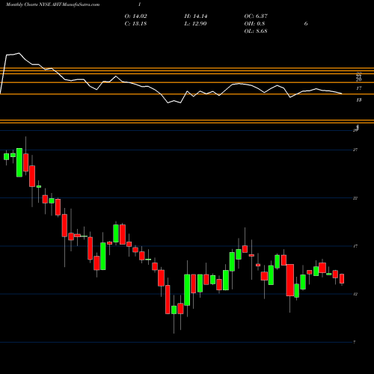Click the peak of the white indicator line
This screenshot has width=374, height=374.
point(19,53)
